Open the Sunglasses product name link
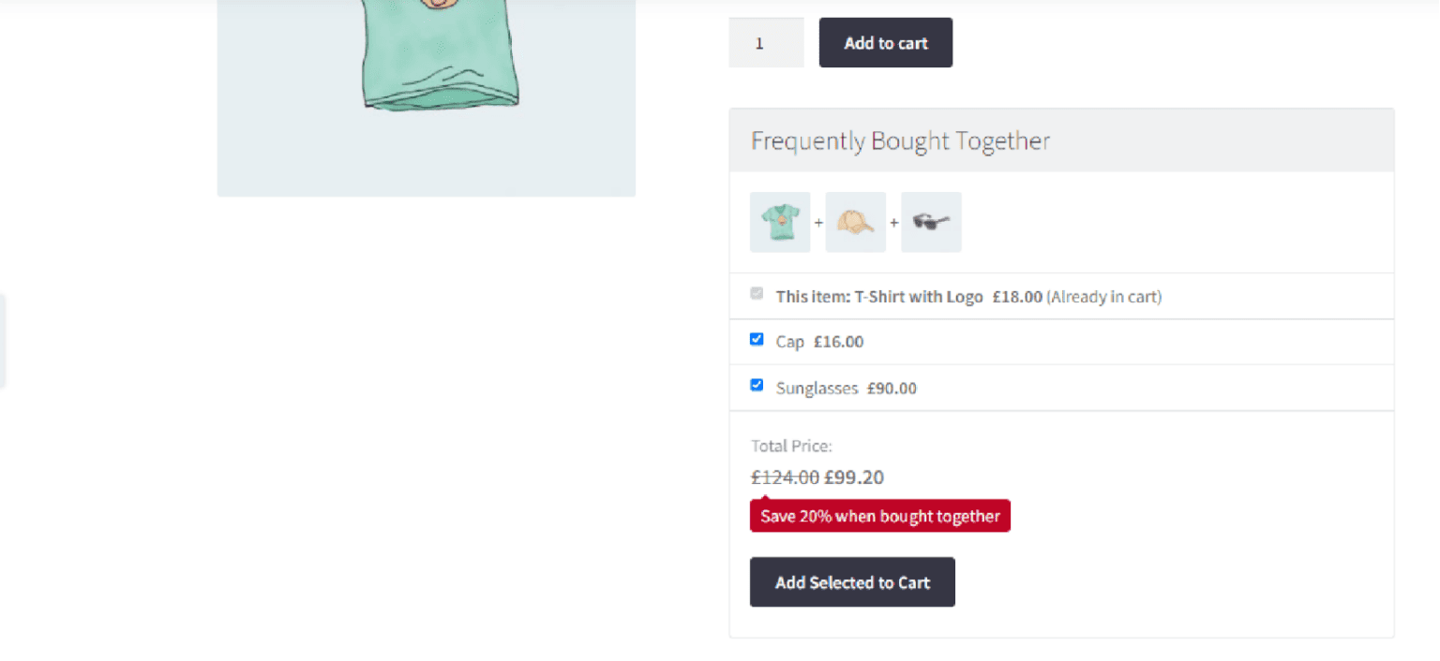 [x=817, y=388]
